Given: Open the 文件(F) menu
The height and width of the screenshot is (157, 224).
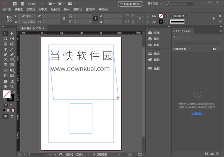Looking at the screenshot, I should pyautogui.click(x=7, y=10).
